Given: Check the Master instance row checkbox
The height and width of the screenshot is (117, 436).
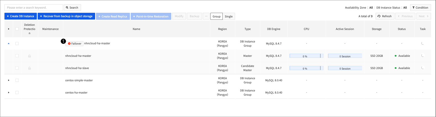Looking at the screenshot, I should pyautogui.click(x=17, y=56).
